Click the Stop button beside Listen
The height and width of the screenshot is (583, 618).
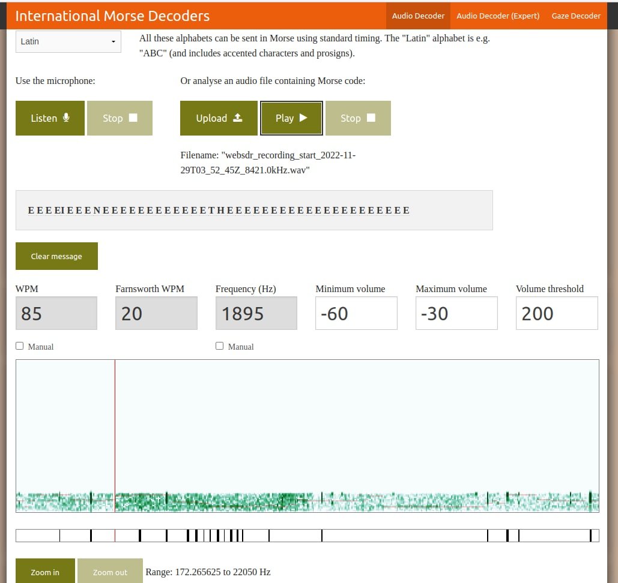pyautogui.click(x=120, y=118)
